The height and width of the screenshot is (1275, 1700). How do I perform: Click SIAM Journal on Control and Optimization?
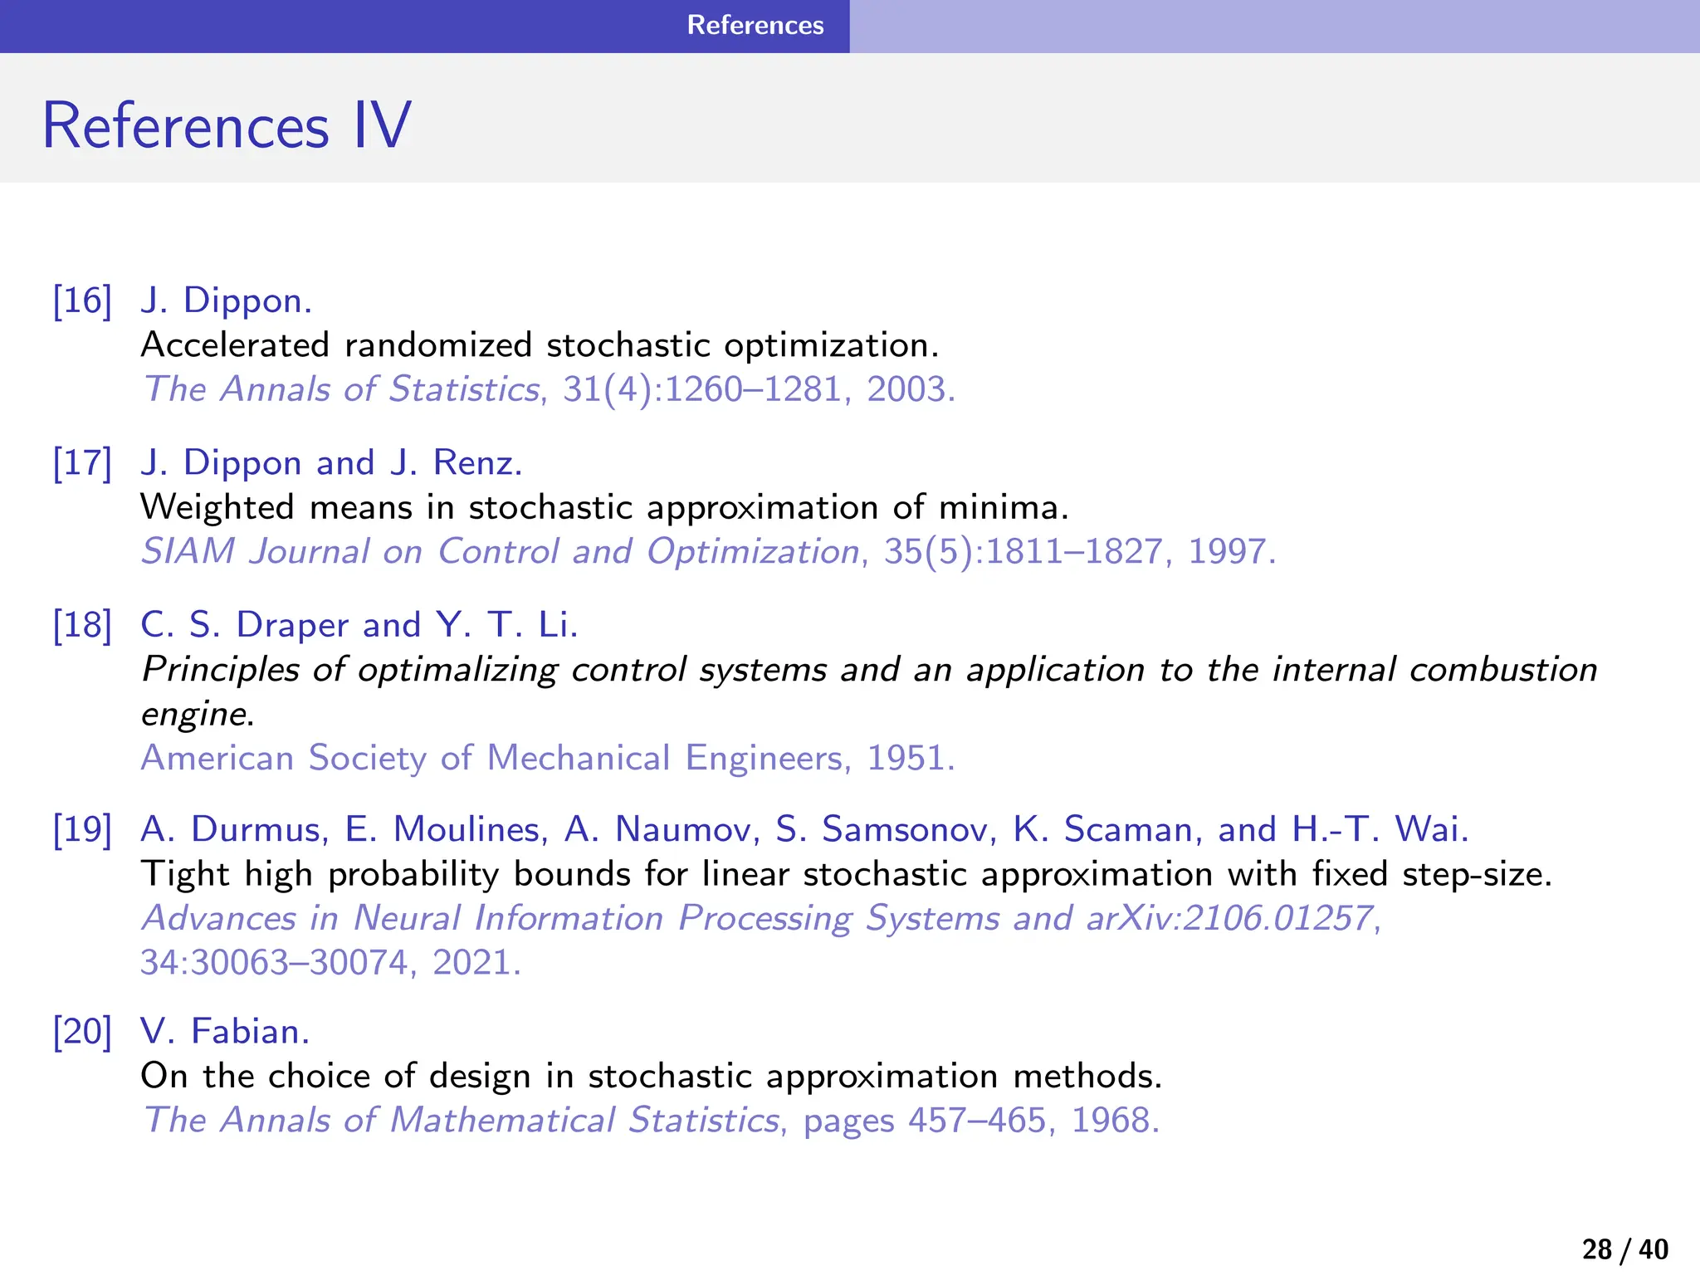500,551
